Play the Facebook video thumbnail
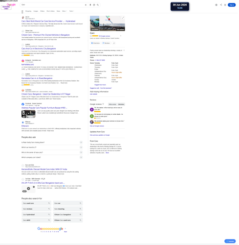The image size is (239, 245). (28, 114)
